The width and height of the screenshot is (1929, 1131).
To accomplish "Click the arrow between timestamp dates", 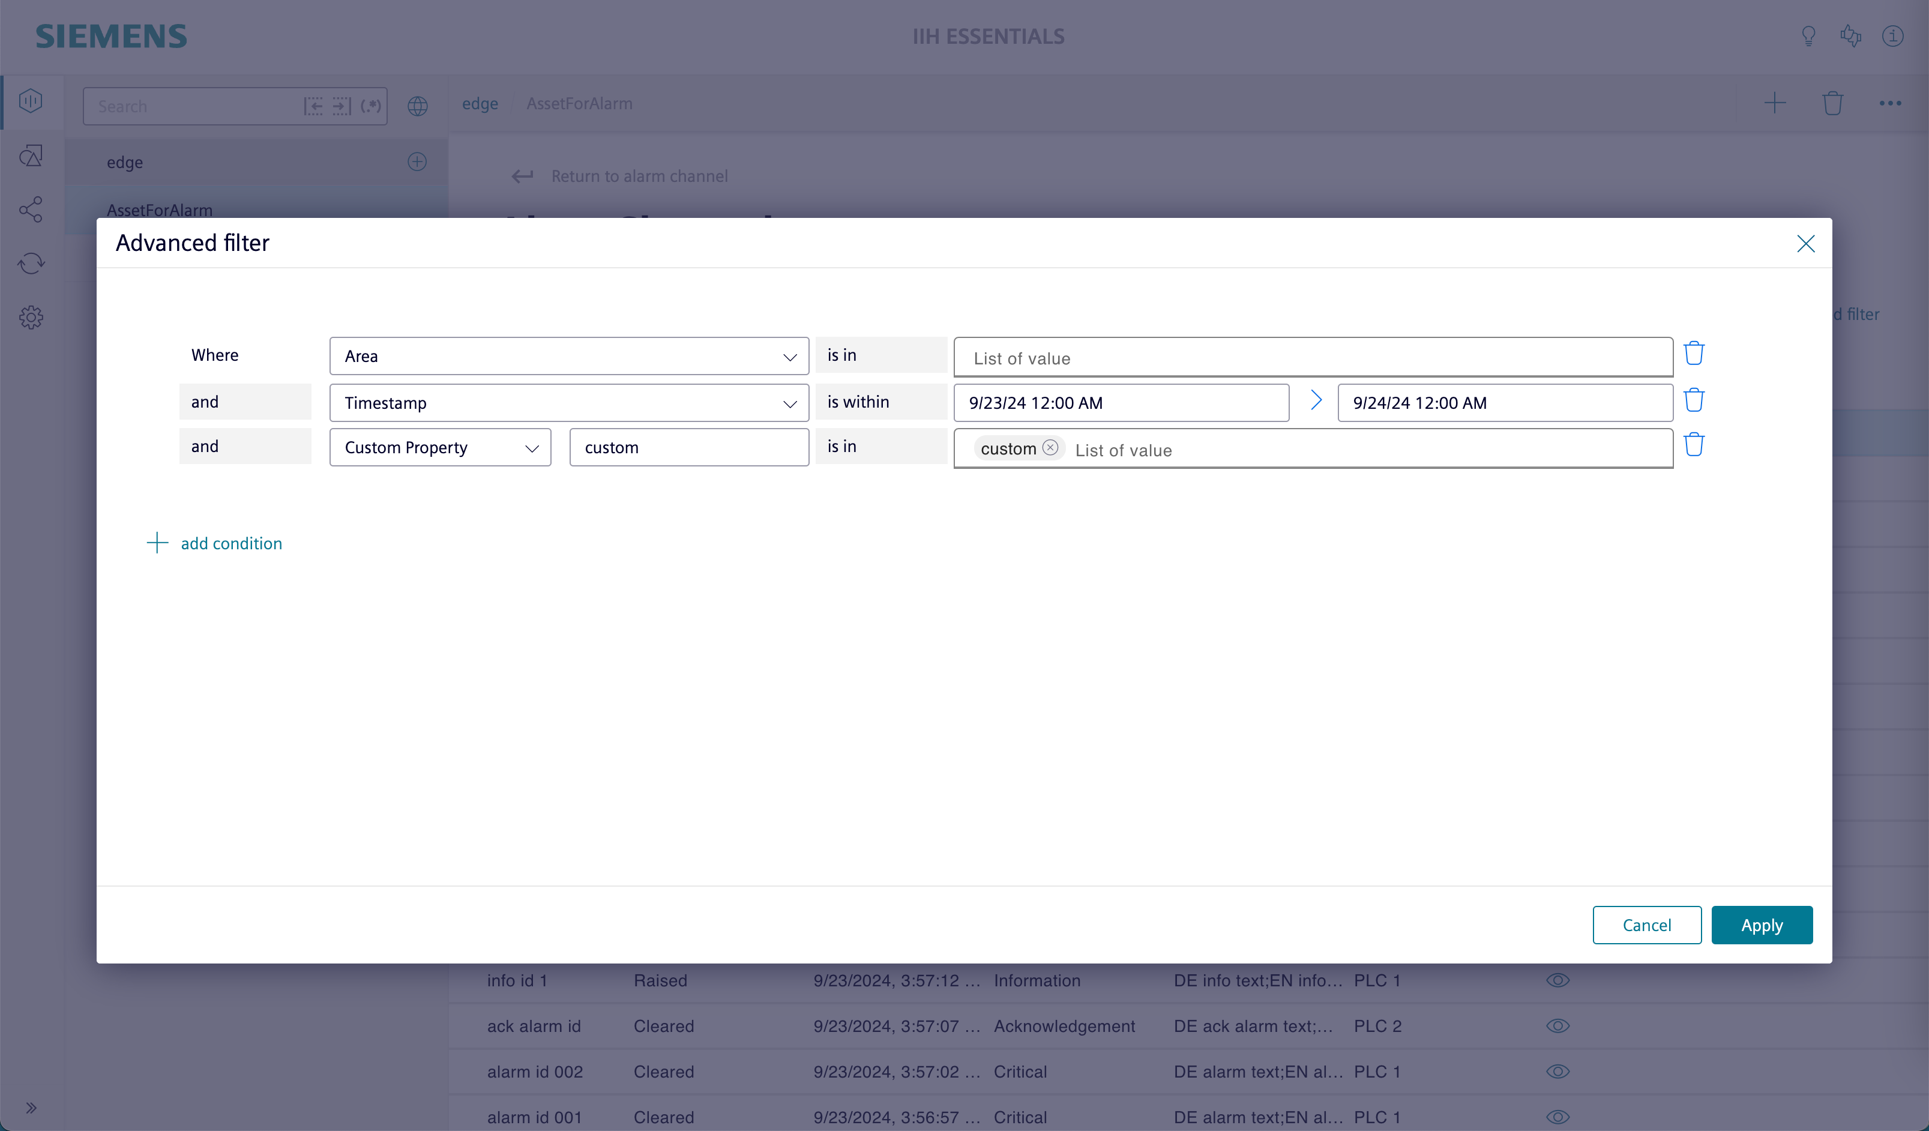I will (1315, 400).
